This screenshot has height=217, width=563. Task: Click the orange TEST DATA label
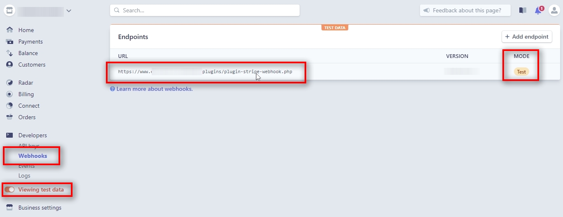click(335, 28)
